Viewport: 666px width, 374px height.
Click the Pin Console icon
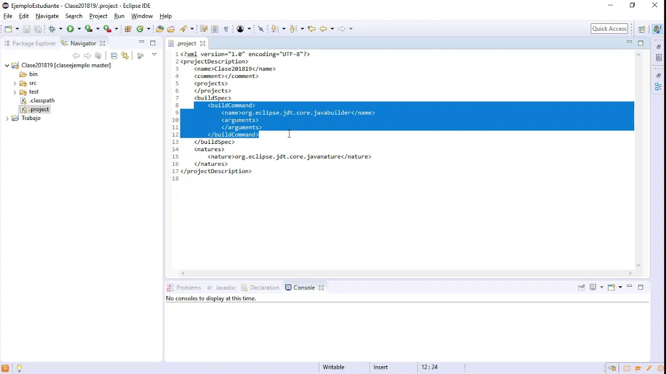click(x=581, y=287)
